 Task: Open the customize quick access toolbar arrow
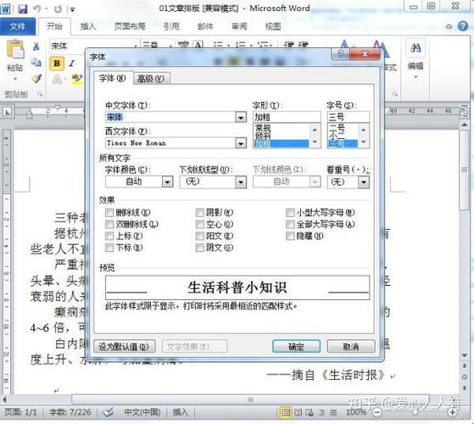73,9
